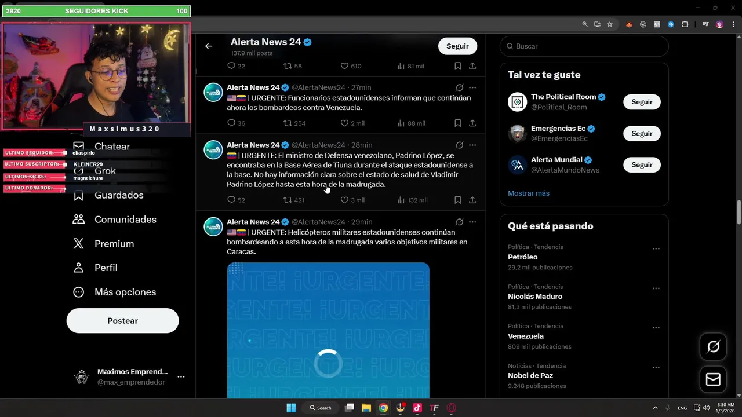Screen dimensions: 742x417
Task: Open account menu dots beside Maximos Emprendedor
Action: pyautogui.click(x=181, y=376)
